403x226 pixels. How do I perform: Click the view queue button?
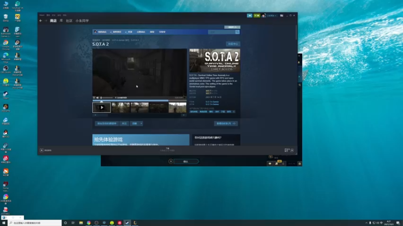click(x=226, y=124)
